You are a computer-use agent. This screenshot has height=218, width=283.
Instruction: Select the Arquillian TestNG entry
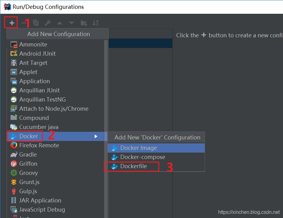click(x=55, y=99)
